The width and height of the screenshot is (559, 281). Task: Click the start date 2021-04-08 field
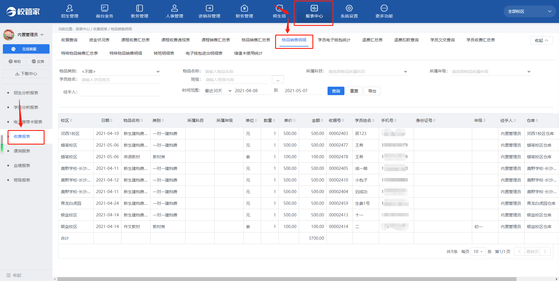pyautogui.click(x=253, y=91)
